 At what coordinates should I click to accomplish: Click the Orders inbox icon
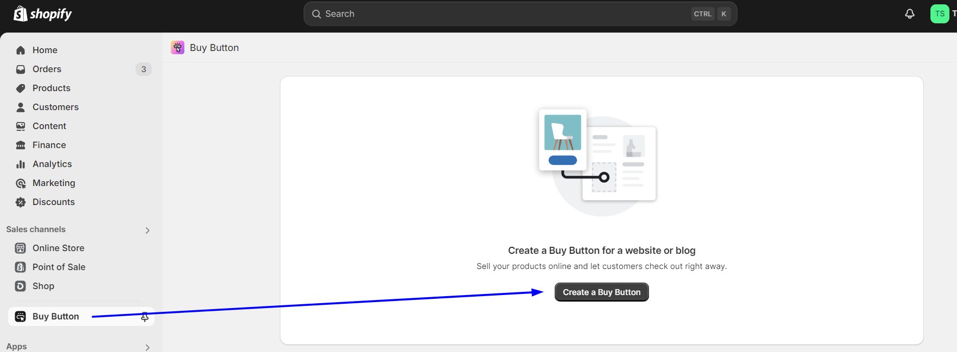(x=21, y=69)
